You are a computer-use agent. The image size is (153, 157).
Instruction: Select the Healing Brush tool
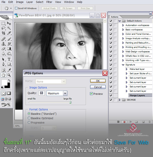click(x=3, y=39)
